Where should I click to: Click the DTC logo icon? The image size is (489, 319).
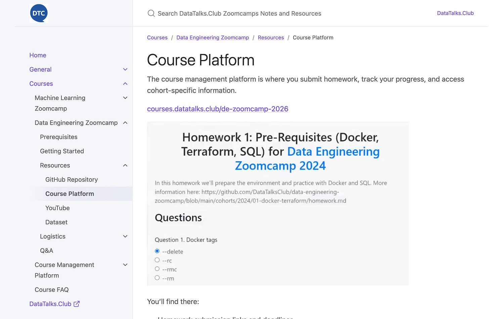(39, 13)
